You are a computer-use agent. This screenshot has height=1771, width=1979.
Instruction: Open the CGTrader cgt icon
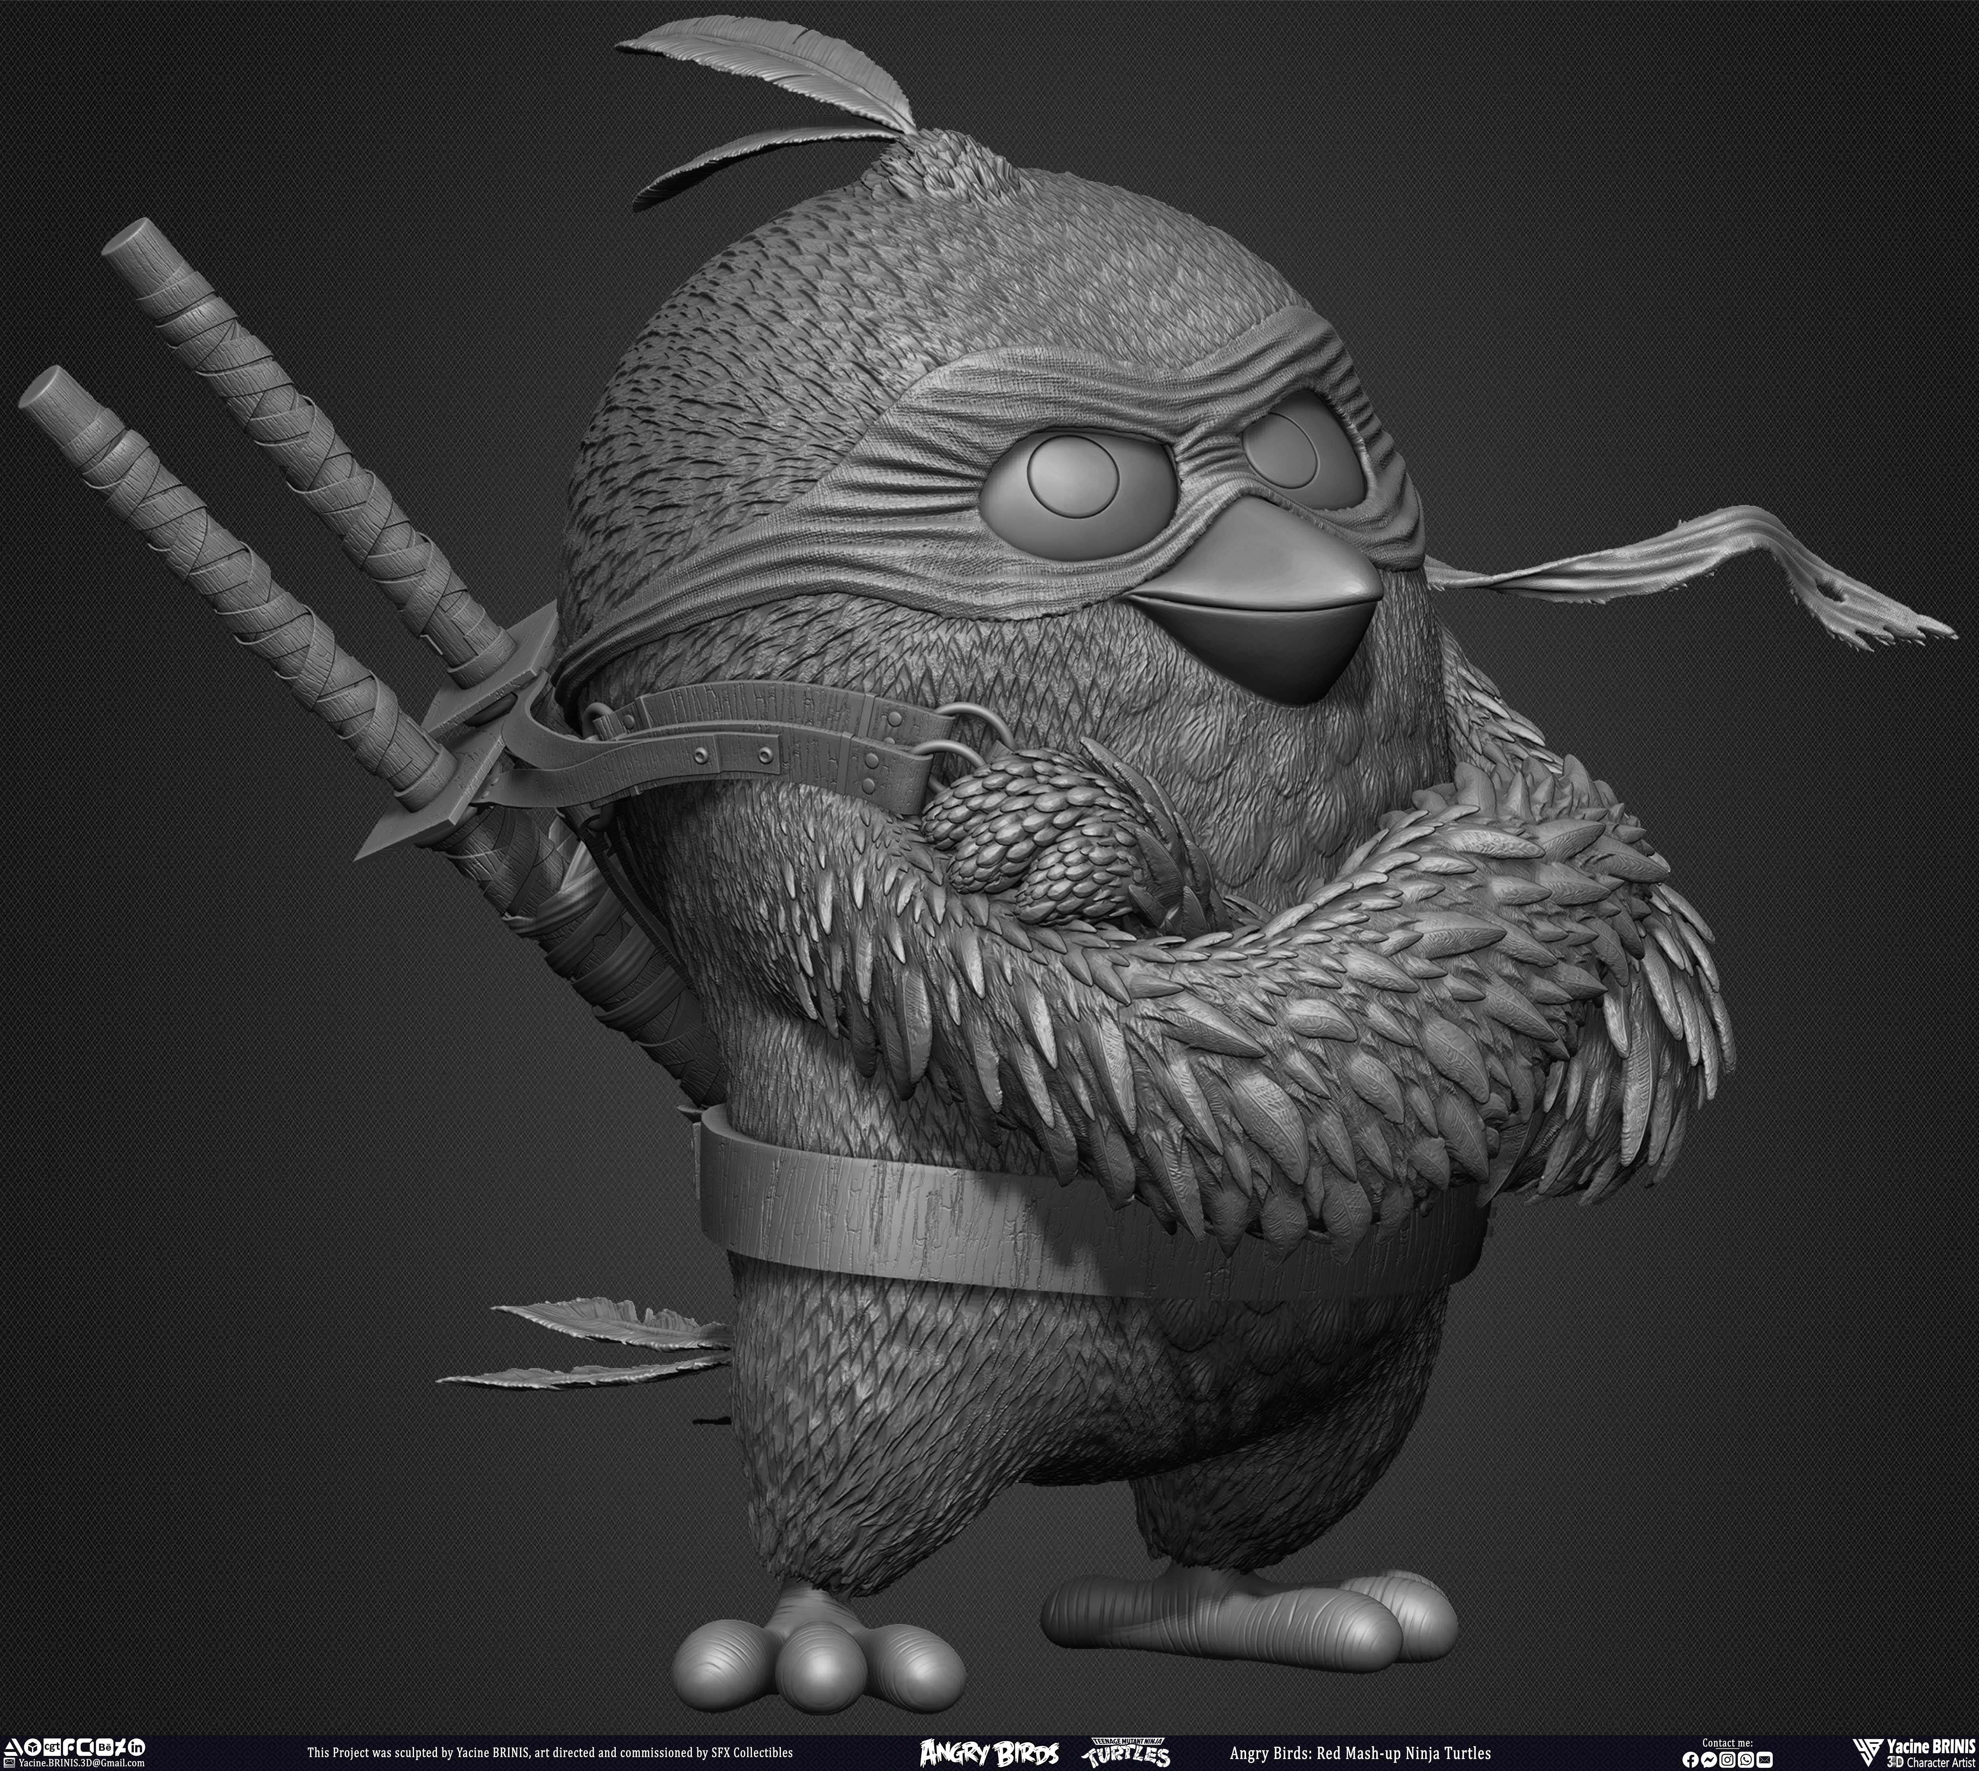coord(53,1748)
